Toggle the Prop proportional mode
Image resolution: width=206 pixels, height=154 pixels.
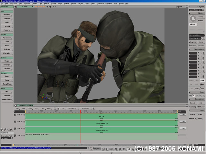point(197,89)
